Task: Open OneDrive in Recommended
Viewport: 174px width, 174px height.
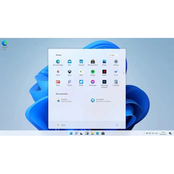Action: coord(64,100)
